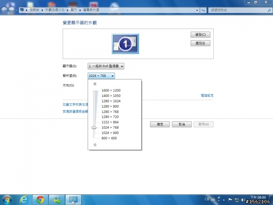
Task: Select 1024 × 600 resolution
Action: tap(110, 133)
